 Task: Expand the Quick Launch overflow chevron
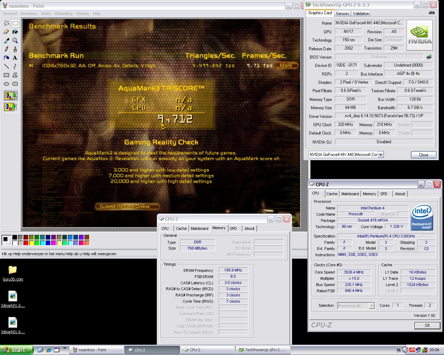tap(65, 348)
